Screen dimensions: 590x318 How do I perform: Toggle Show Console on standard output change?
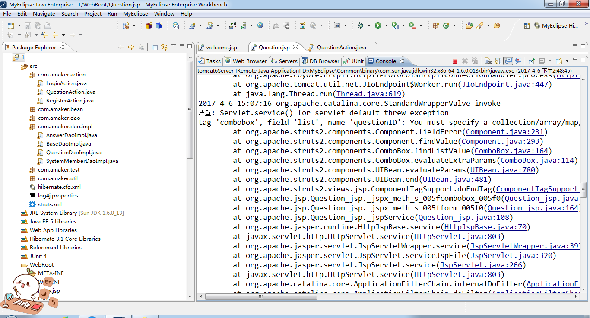coord(508,61)
